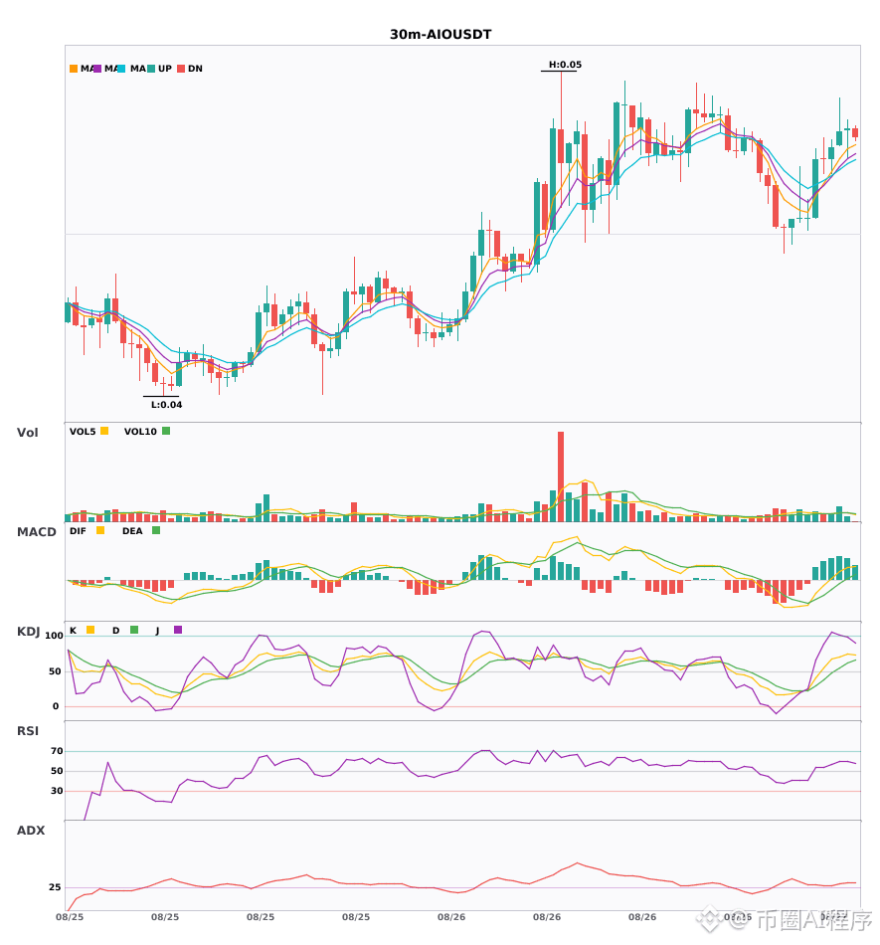The height and width of the screenshot is (945, 880).
Task: Click the yellow K legend swatch
Action: 90,630
